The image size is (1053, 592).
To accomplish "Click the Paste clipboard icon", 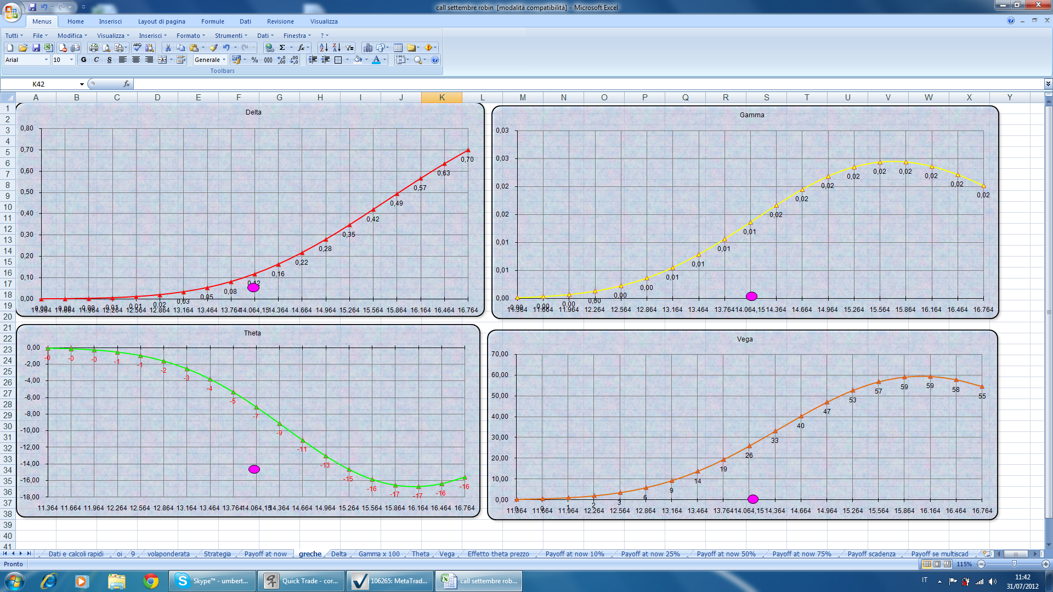I will pos(194,48).
